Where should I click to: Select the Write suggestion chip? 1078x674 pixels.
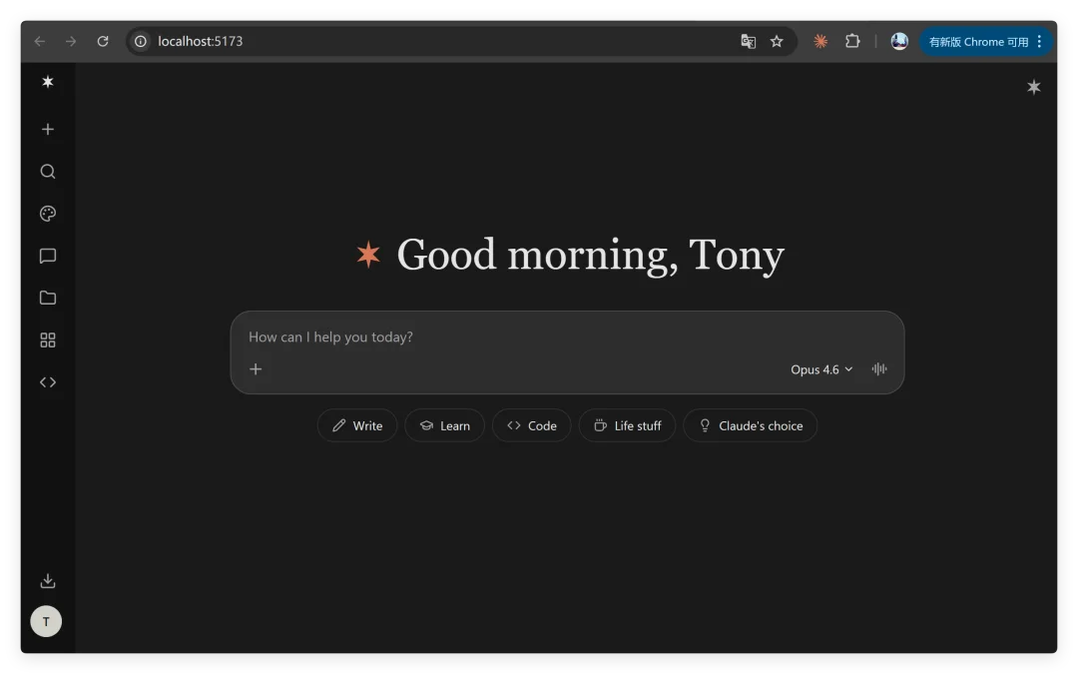(357, 425)
